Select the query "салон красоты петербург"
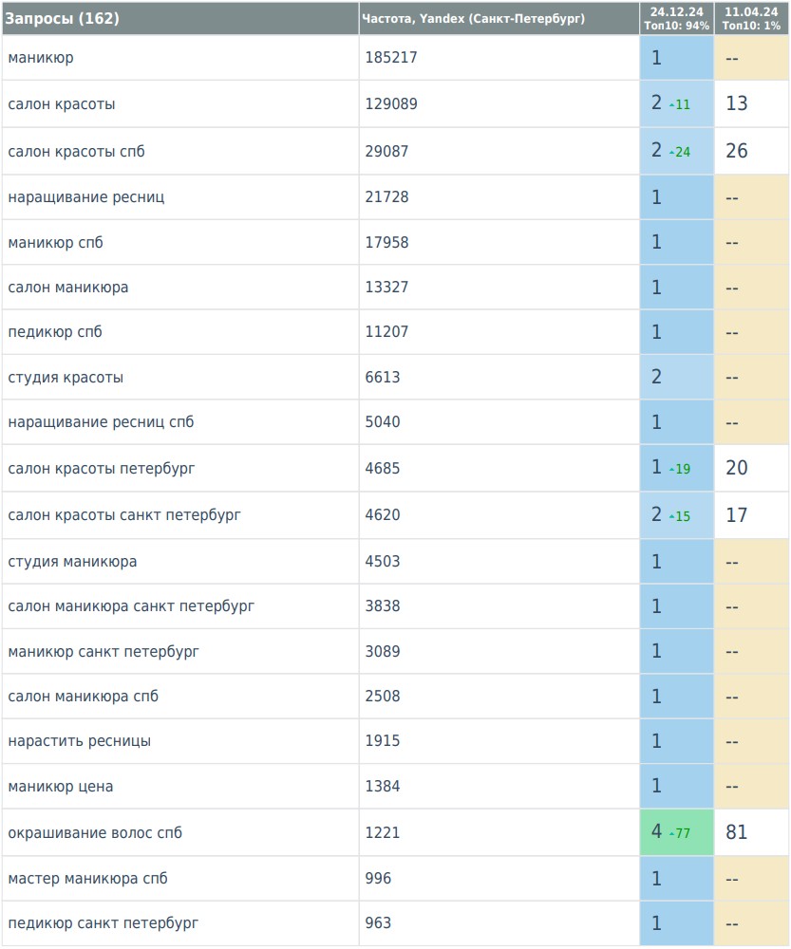 (x=102, y=469)
